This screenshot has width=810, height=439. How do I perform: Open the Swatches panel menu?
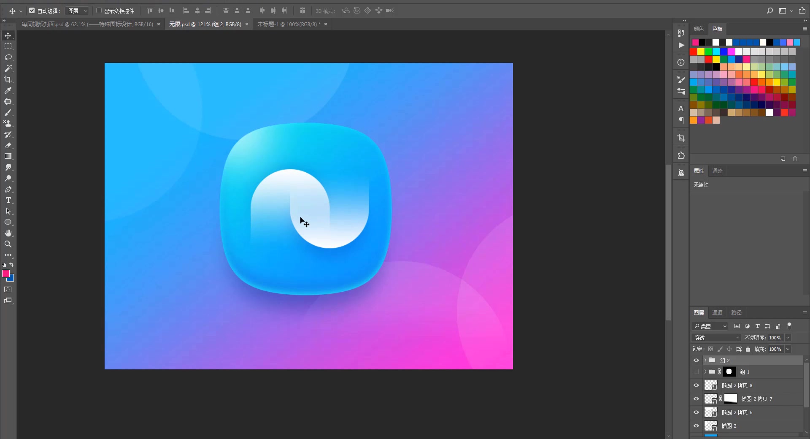[805, 29]
